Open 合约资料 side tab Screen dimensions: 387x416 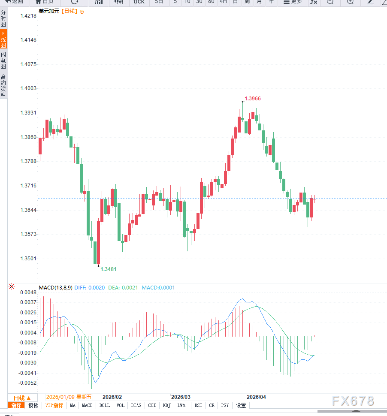pos(3,86)
